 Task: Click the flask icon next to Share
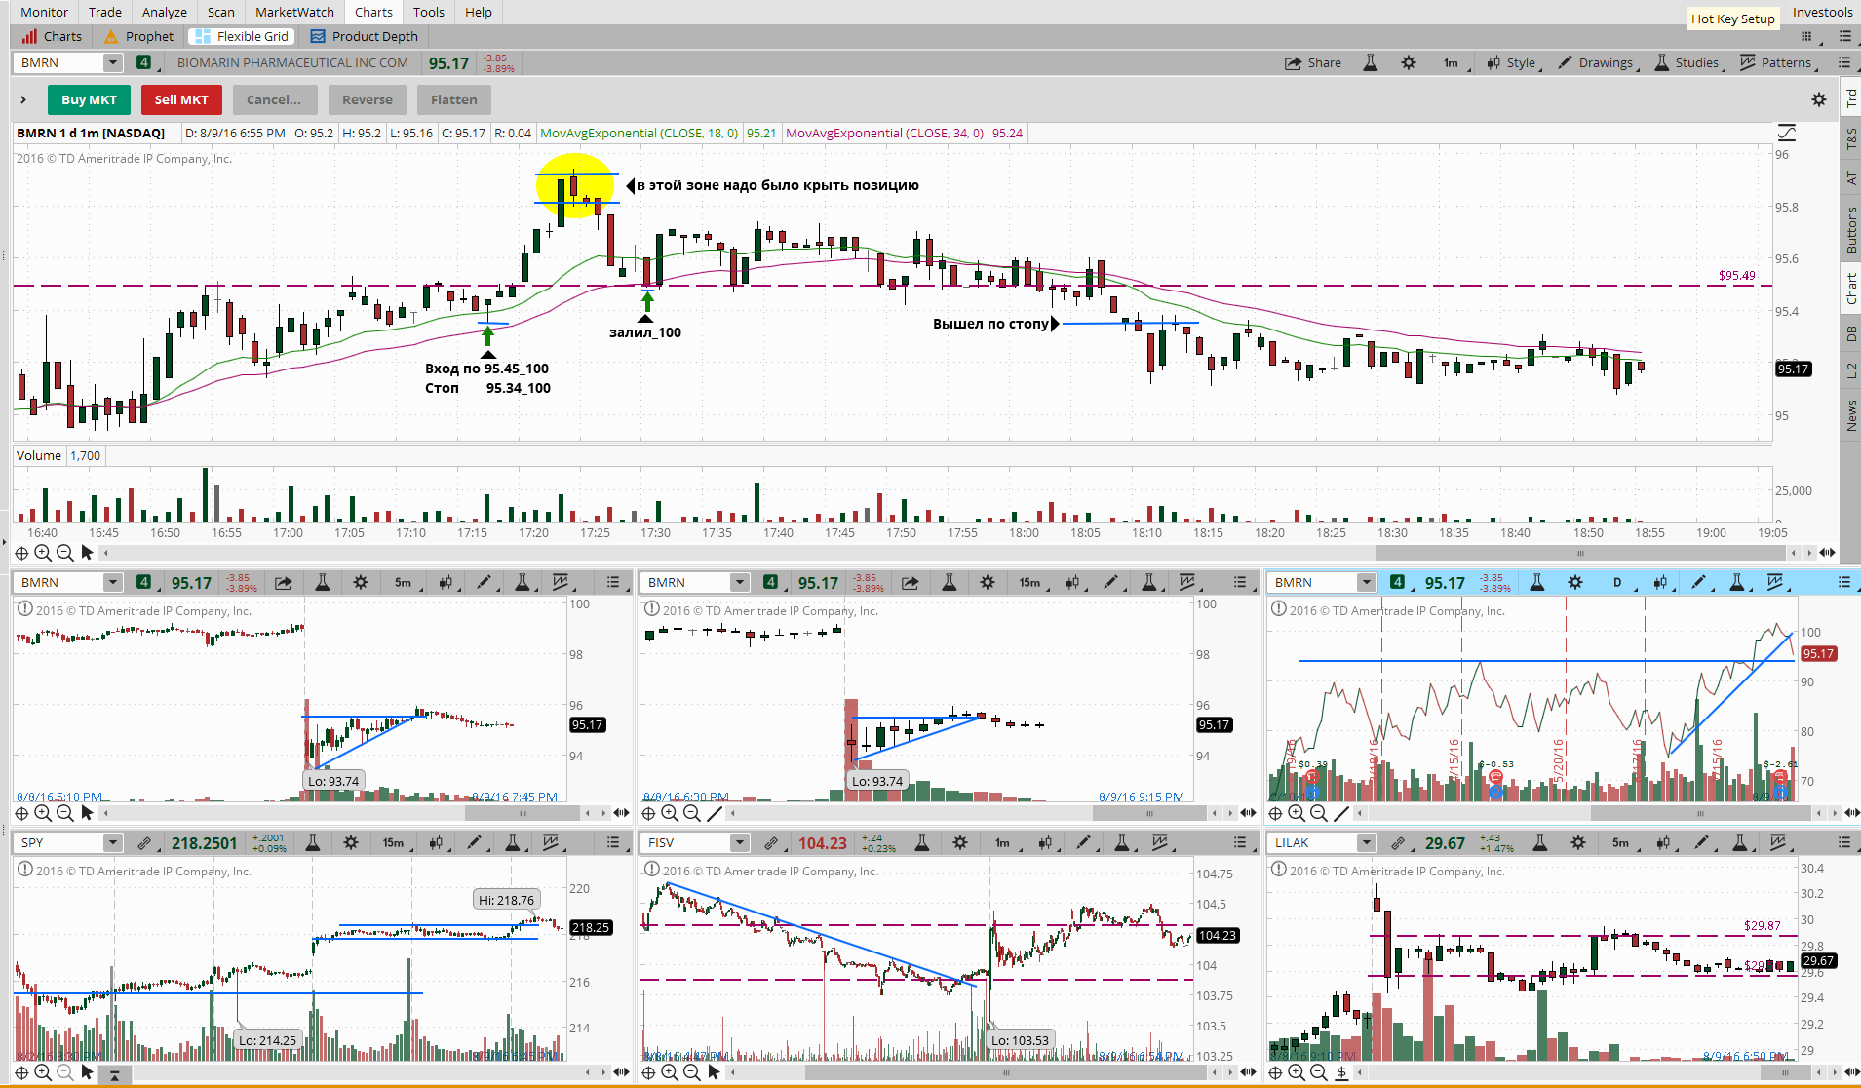tap(1370, 62)
